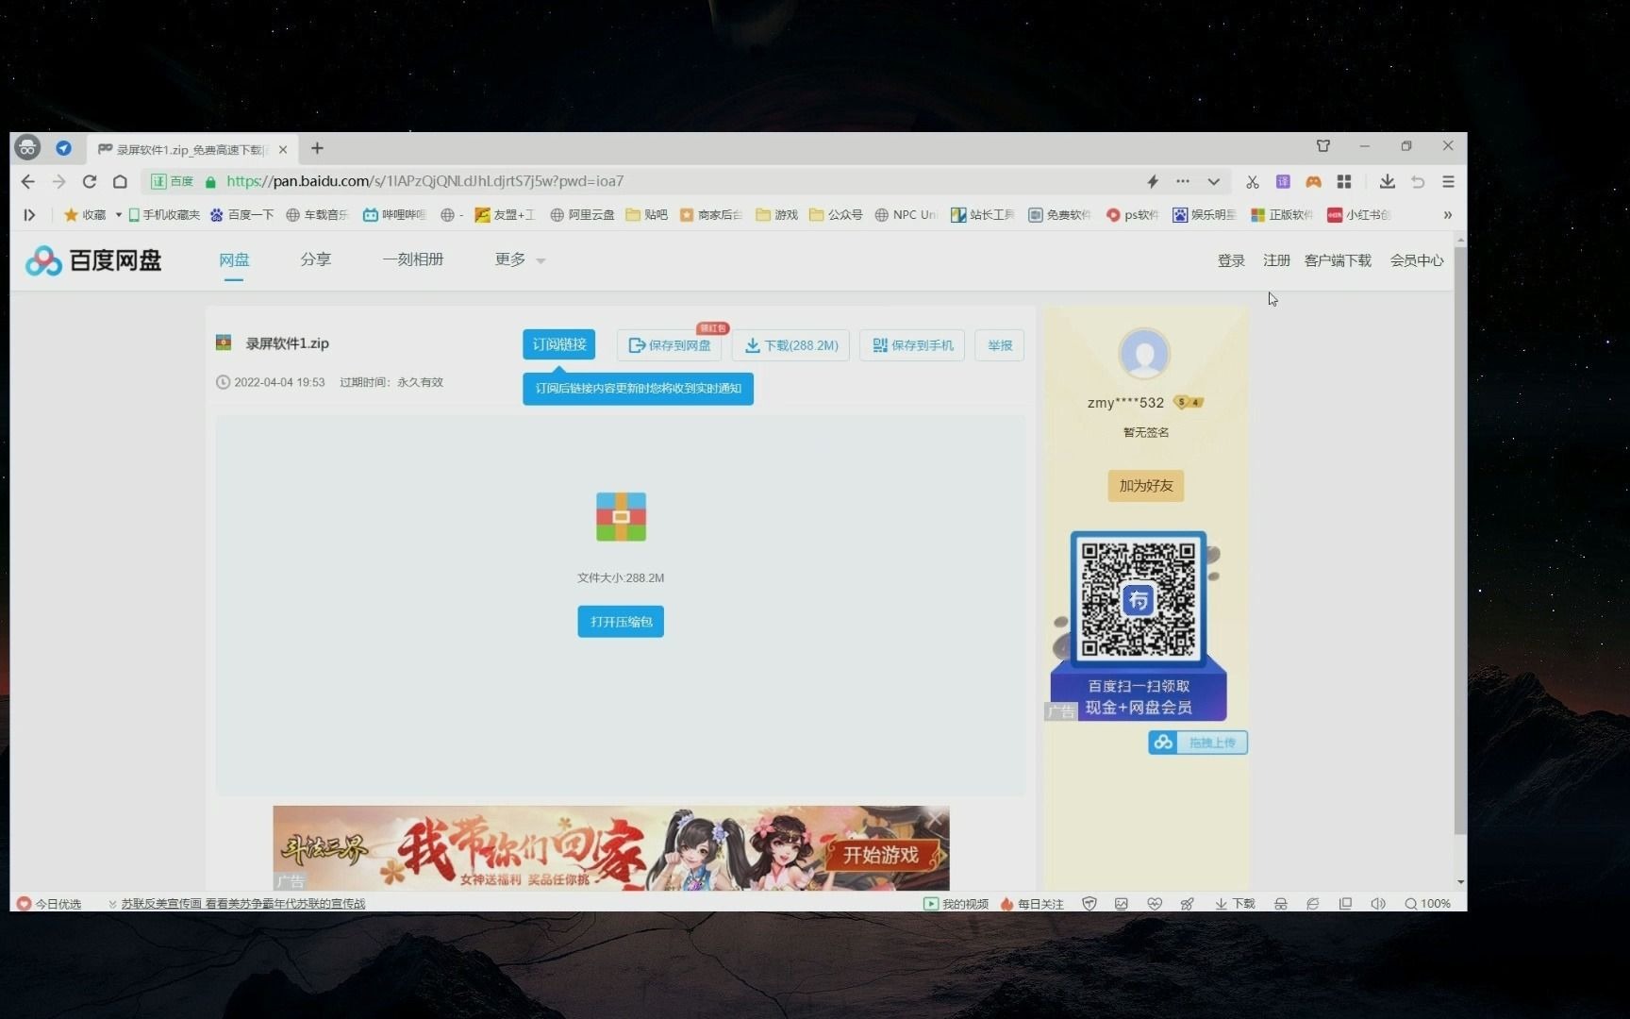
Task: Open the 贴吧 bookmark folder
Action: click(647, 215)
